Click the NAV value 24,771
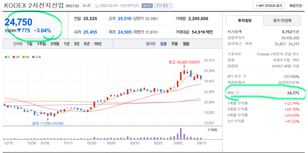 pyautogui.click(x=293, y=93)
